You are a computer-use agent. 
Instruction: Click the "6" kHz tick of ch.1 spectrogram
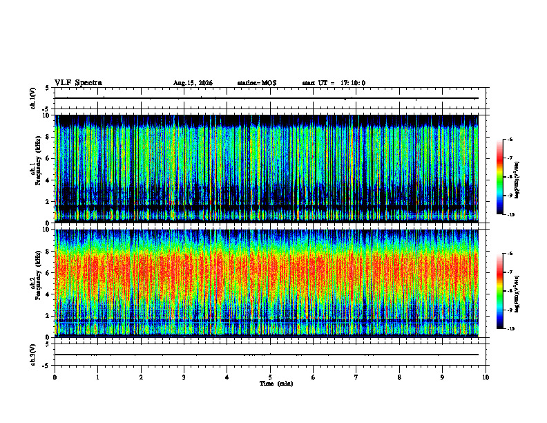(x=48, y=158)
